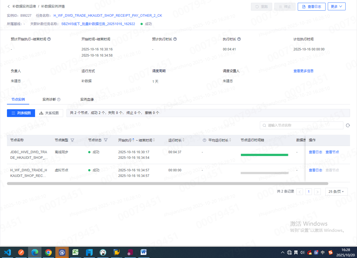Switch to 关系视图 relation view
Viewport: 357px width, 258px height.
tap(49, 113)
